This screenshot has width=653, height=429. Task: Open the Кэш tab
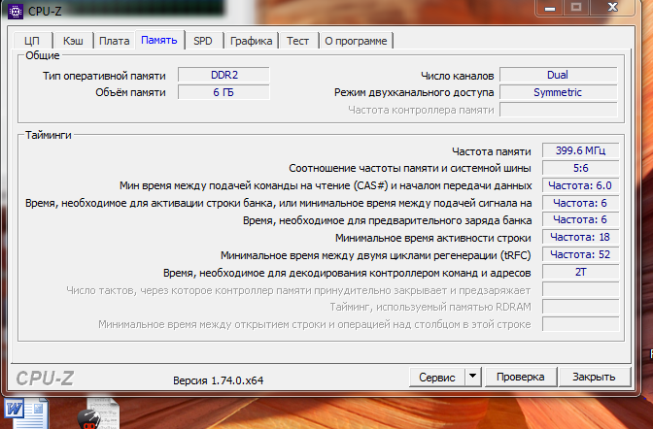(x=73, y=41)
